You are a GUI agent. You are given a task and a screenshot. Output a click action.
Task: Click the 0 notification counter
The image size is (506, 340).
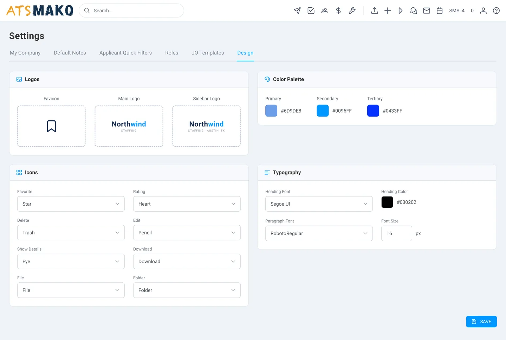coord(472,11)
